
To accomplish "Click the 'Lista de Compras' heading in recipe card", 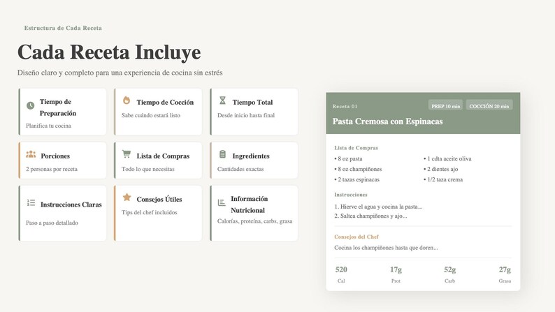I will pos(356,148).
